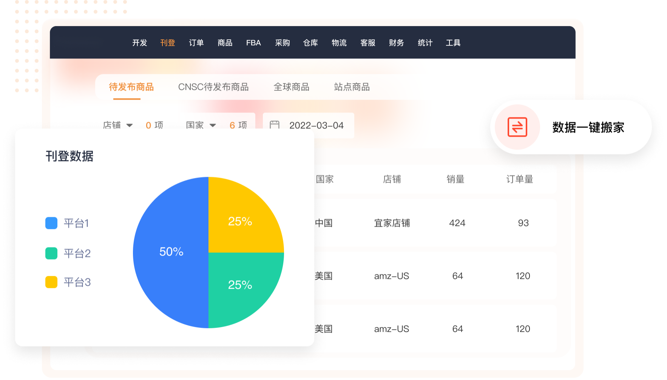
Task: Go to the 统计 menu
Action: coord(425,43)
